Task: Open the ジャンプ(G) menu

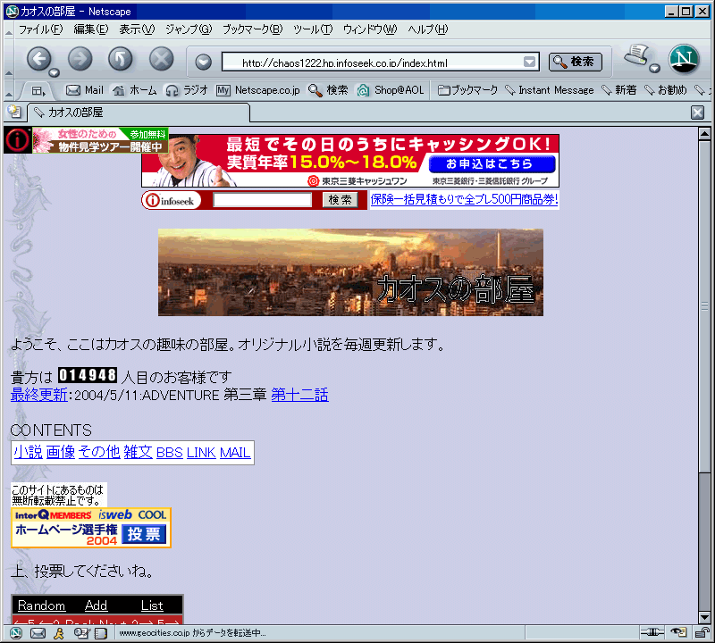Action: [189, 29]
